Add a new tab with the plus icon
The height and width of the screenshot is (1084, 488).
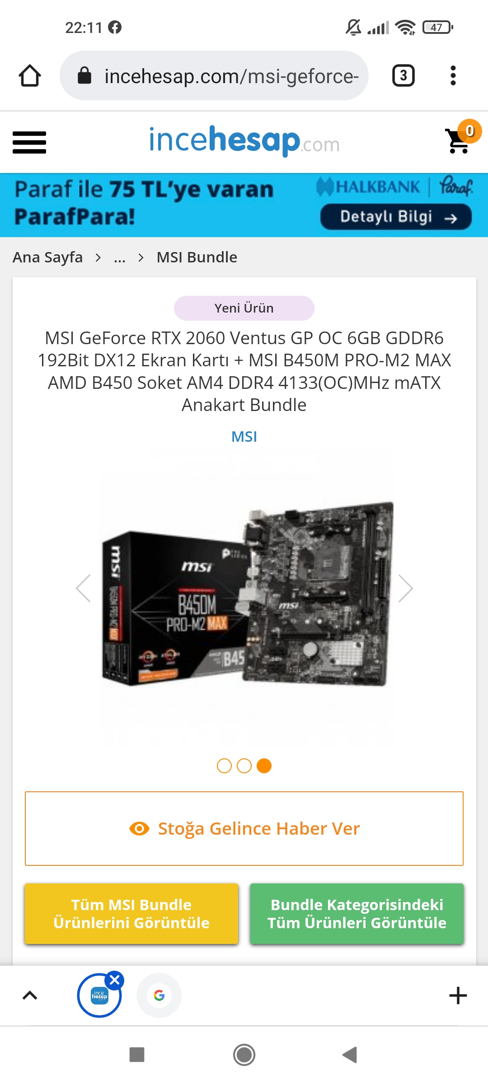pos(458,995)
